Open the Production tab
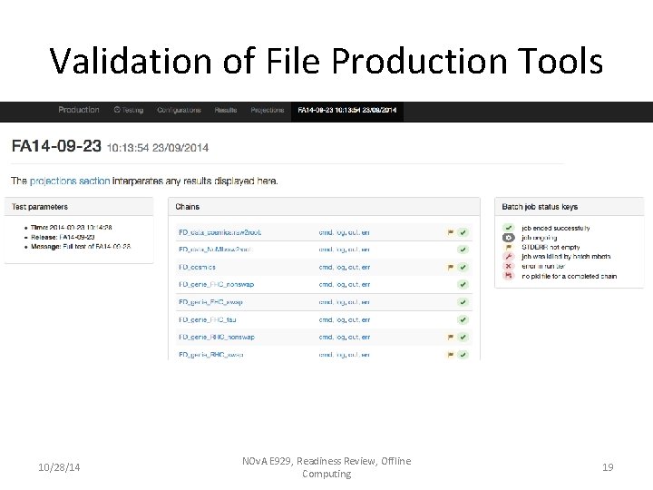The width and height of the screenshot is (653, 490). pyautogui.click(x=79, y=110)
